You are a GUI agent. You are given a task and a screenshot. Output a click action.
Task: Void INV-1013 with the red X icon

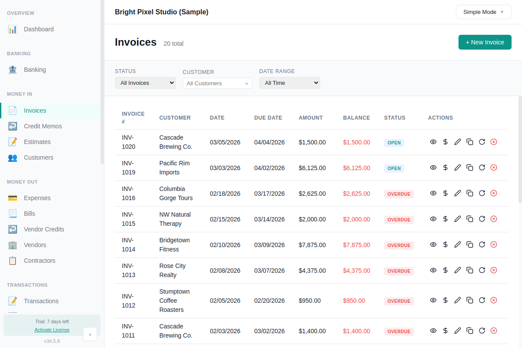pos(494,270)
